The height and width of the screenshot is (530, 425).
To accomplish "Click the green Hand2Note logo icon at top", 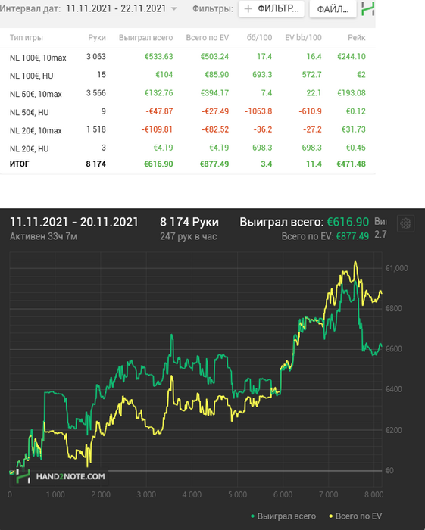I will pos(368,9).
